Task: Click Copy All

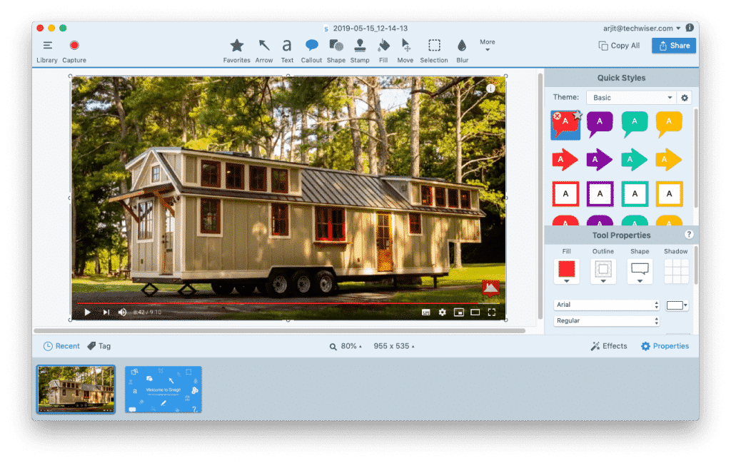Action: (619, 45)
